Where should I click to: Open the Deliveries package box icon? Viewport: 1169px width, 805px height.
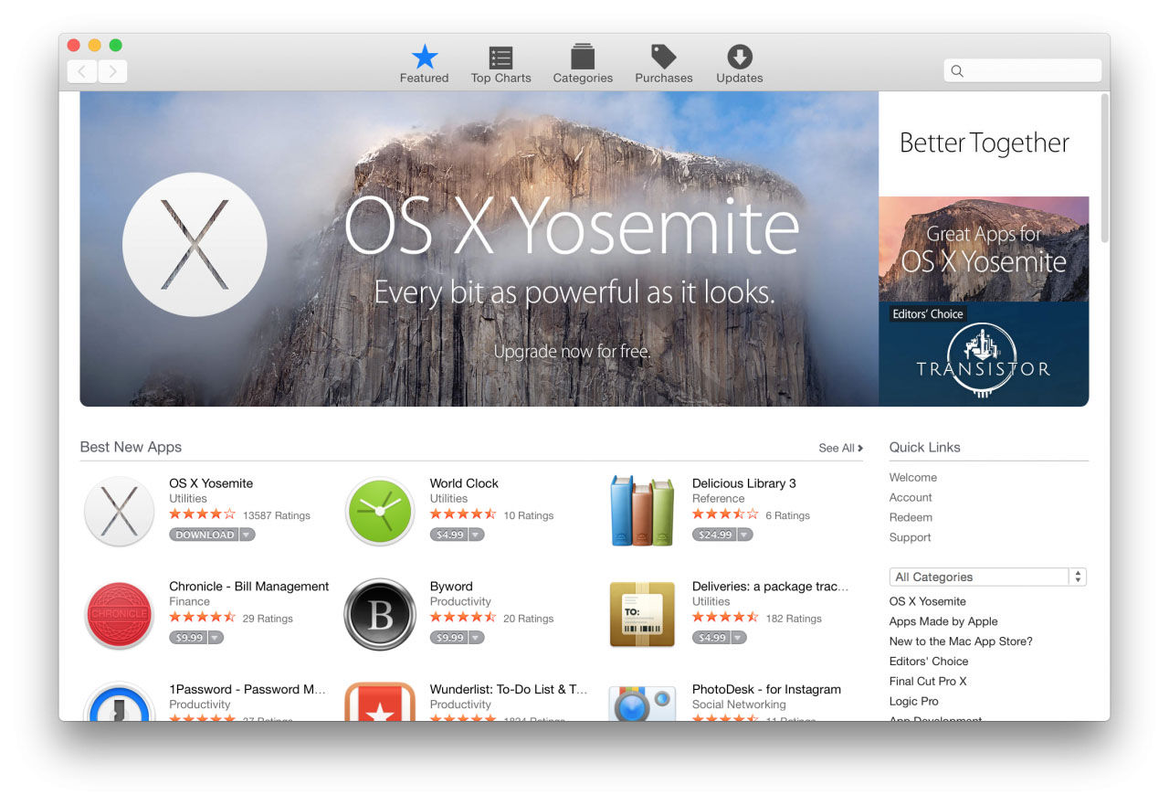pos(642,614)
